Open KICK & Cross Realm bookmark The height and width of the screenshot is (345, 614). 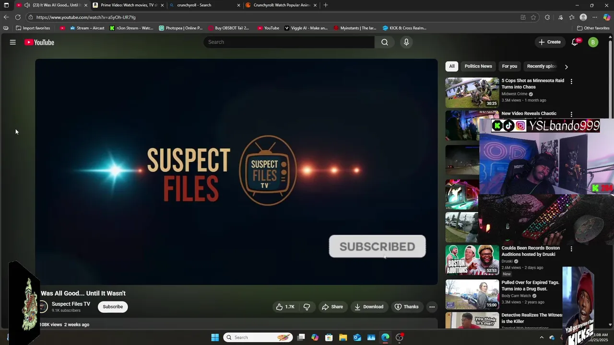tap(404, 28)
